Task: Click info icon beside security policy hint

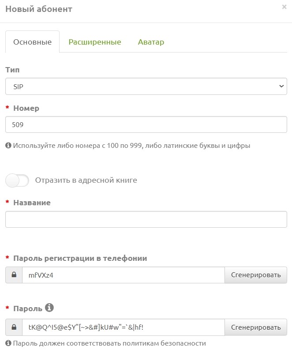Action: pos(8,343)
